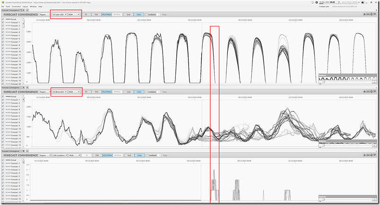Open the SS Wind UIGF dropdown
380x205 pixels.
[x=59, y=91]
